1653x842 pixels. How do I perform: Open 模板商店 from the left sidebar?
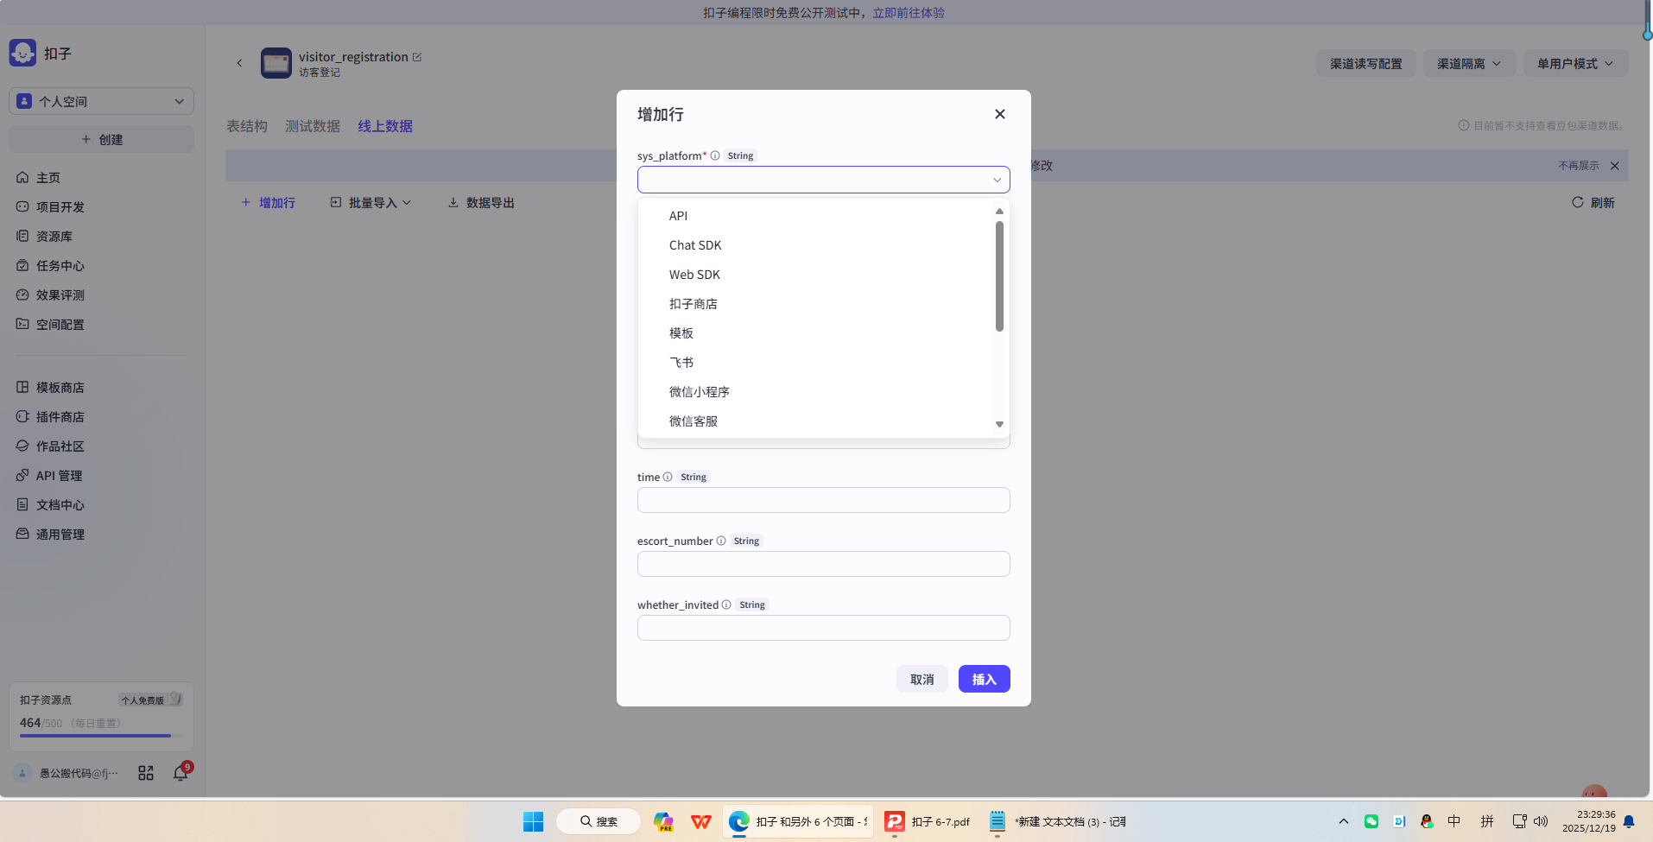point(60,387)
